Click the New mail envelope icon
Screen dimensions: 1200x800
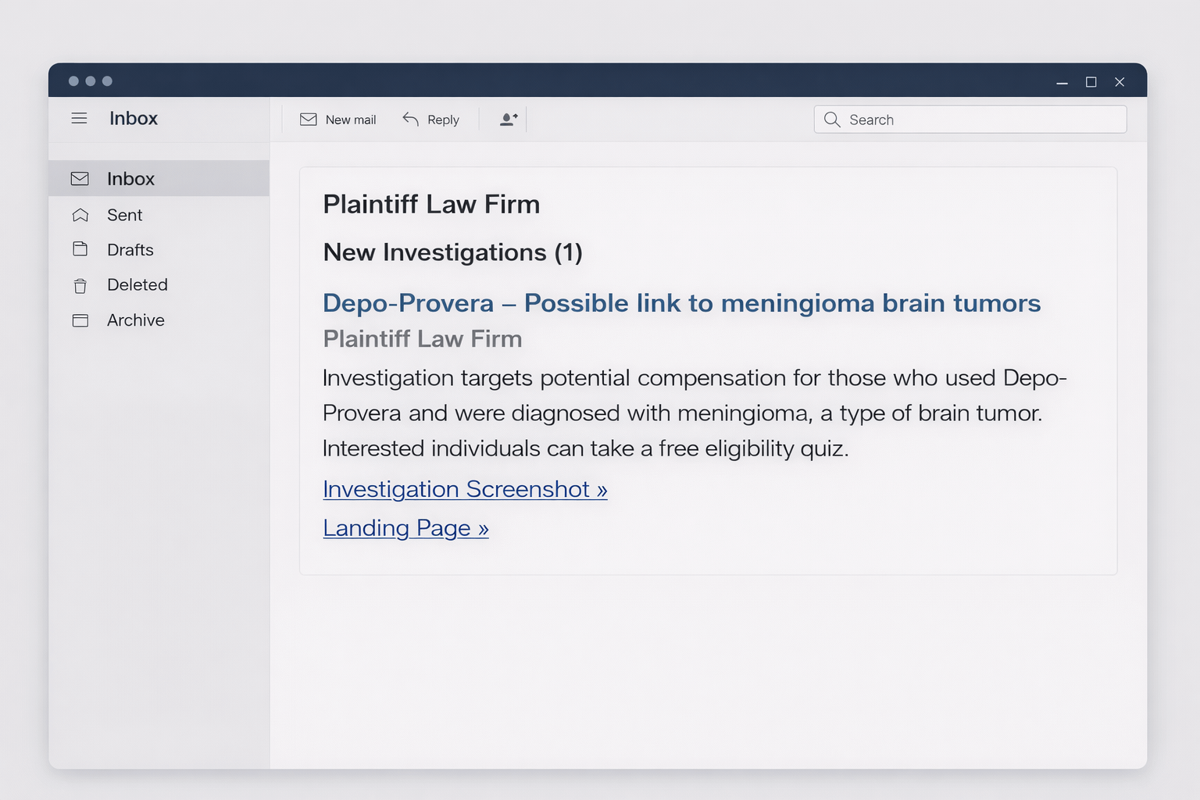click(309, 120)
